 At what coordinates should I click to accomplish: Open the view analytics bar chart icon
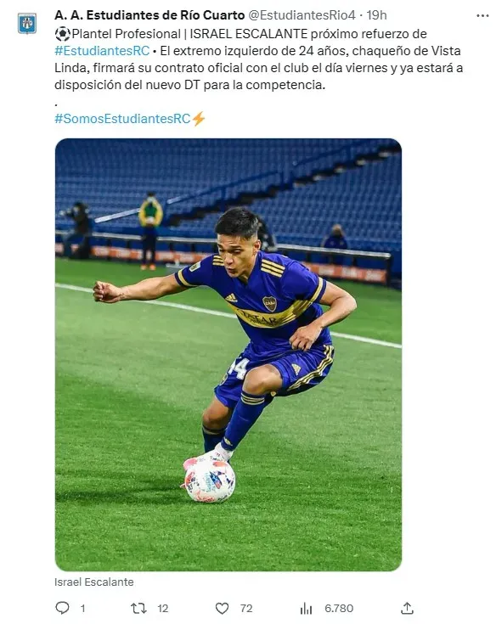[306, 608]
